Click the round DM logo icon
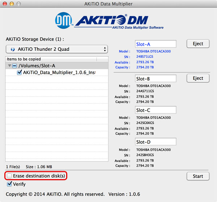217x202 pixels. (64, 21)
